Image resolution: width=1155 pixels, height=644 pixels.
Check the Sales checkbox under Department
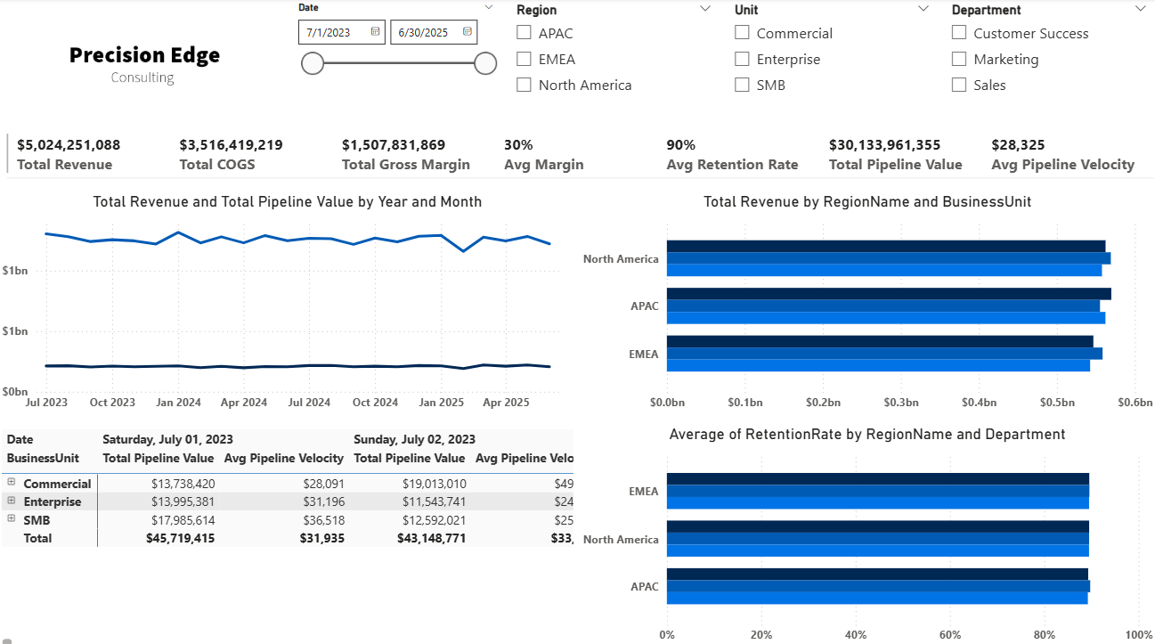959,85
